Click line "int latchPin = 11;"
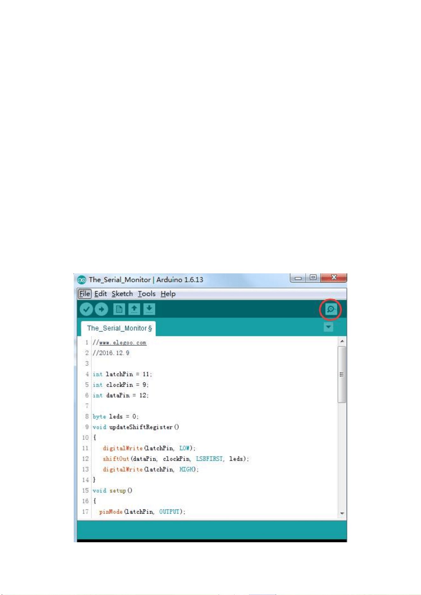 [122, 374]
